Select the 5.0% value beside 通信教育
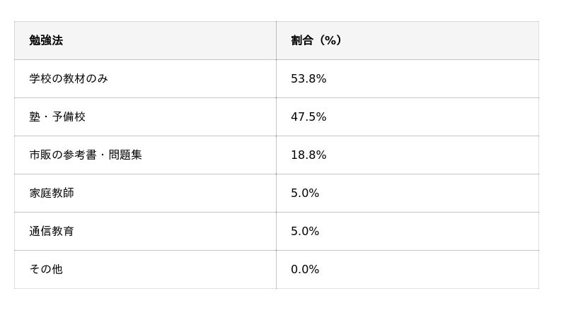The width and height of the screenshot is (566, 310). (x=305, y=232)
